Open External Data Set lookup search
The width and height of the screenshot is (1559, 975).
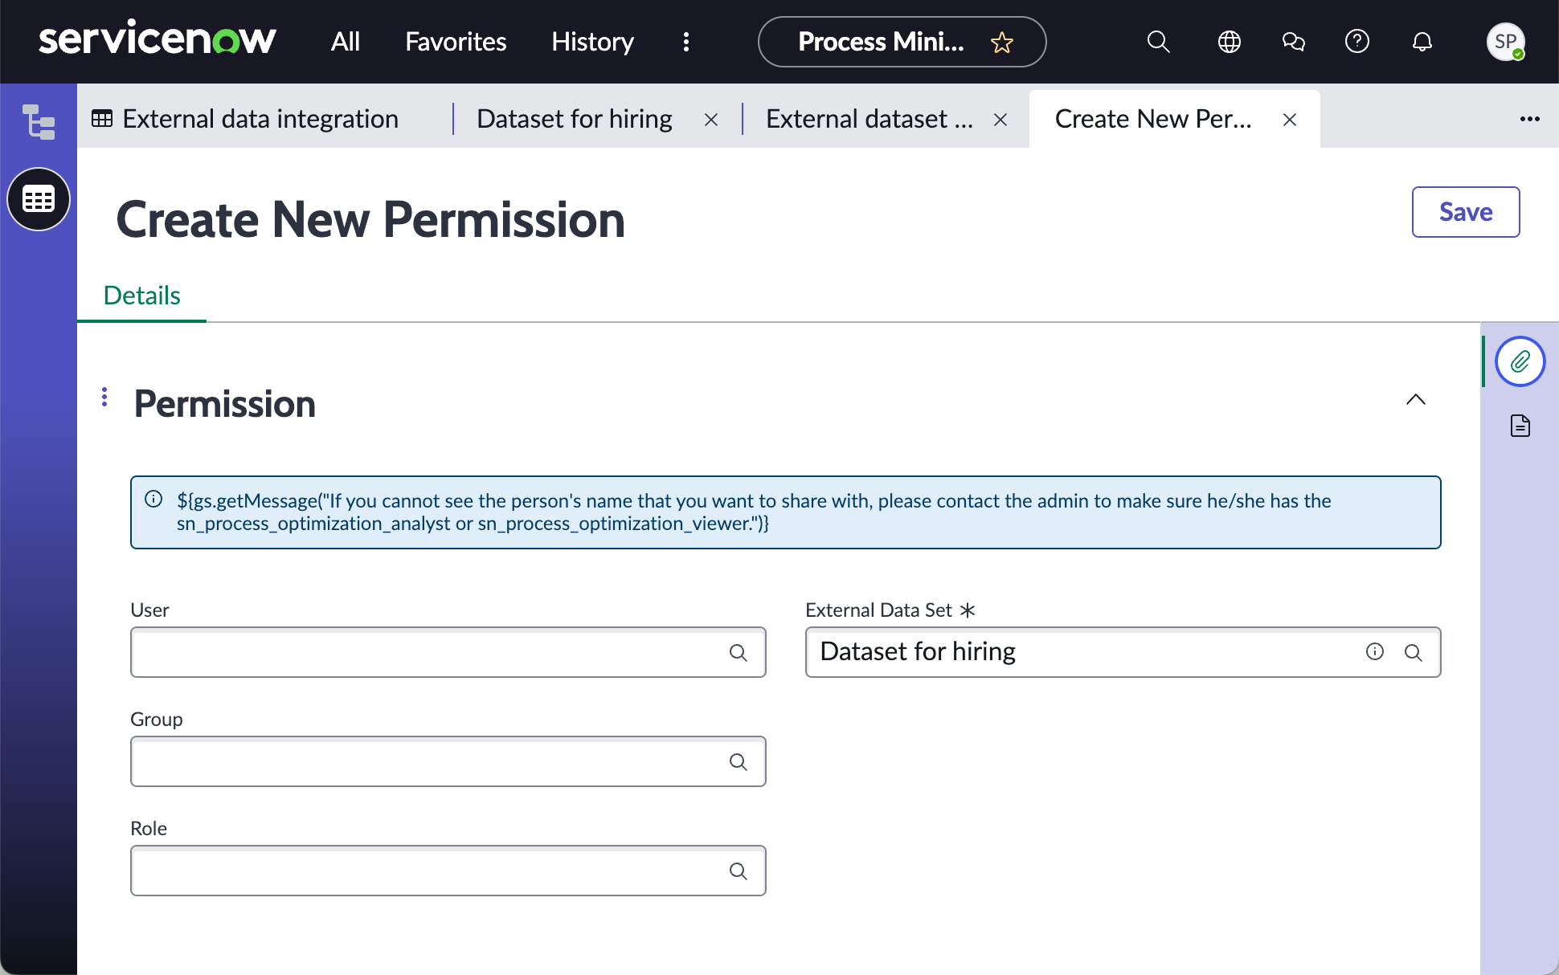(1413, 652)
